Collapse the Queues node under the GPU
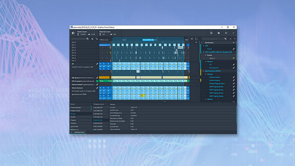Screen dimensions: 295x166 click(206, 61)
